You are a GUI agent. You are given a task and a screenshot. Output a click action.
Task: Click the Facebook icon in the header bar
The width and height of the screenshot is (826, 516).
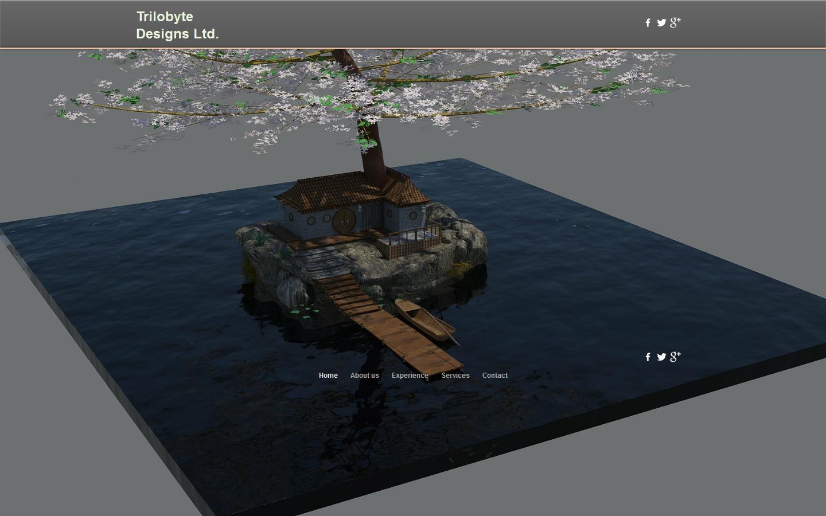click(x=648, y=23)
